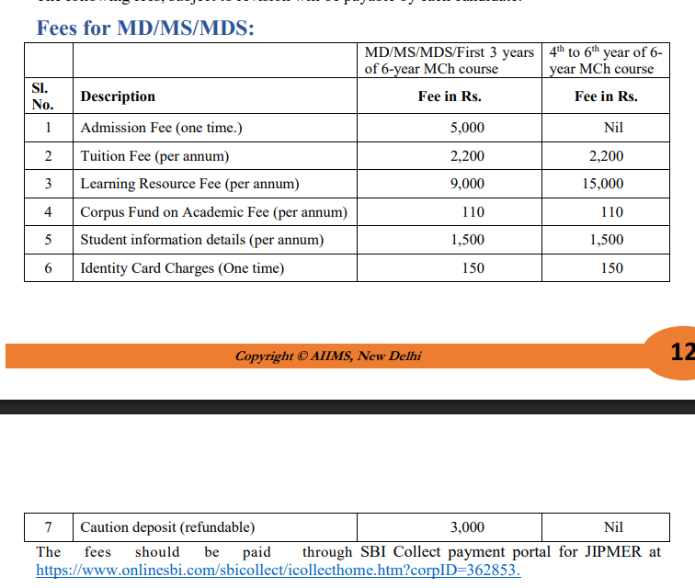This screenshot has height=588, width=695.
Task: Select the 5,000 Admission Fee amount
Action: coord(467,128)
